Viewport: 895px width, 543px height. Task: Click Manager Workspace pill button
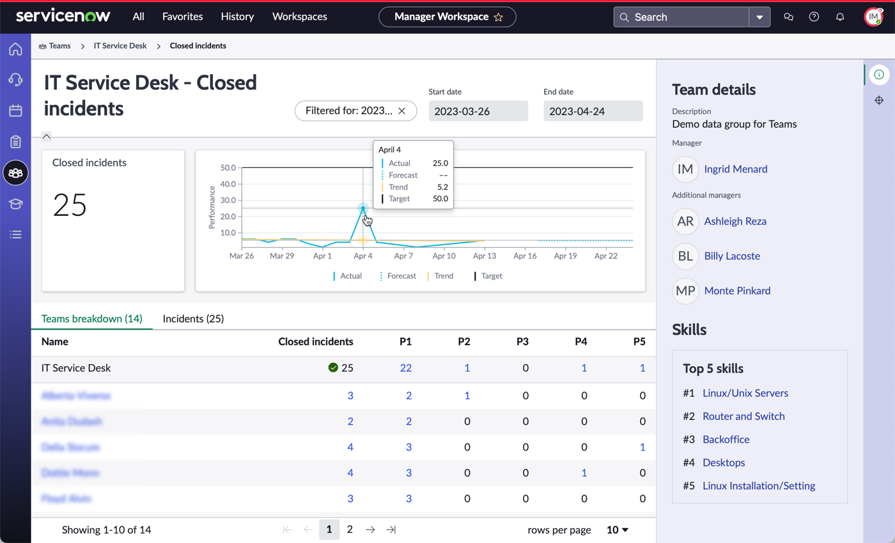[x=447, y=17]
